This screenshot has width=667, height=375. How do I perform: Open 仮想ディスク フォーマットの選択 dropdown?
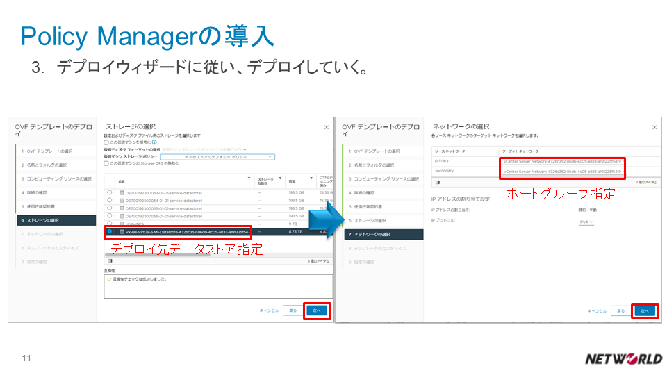pyautogui.click(x=204, y=150)
